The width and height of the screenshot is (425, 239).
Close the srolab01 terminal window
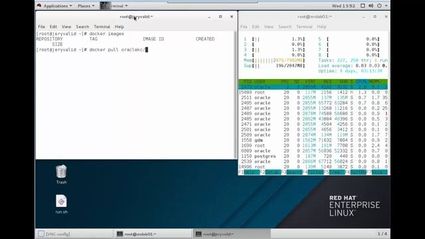pyautogui.click(x=386, y=17)
